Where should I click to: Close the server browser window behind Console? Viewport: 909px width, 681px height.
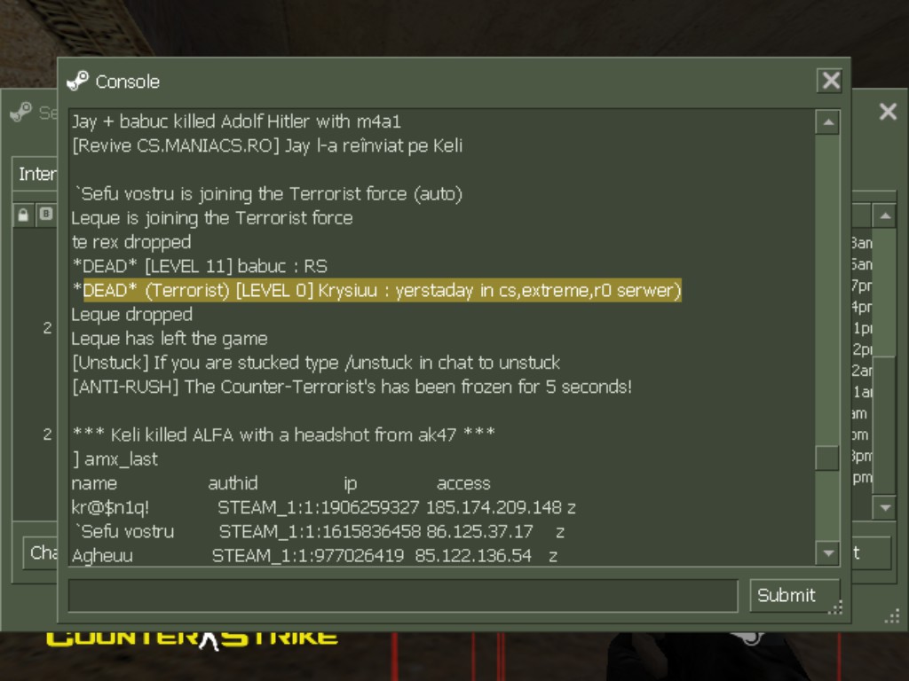tap(888, 111)
